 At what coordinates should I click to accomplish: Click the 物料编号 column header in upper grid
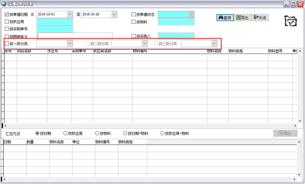[140, 51]
